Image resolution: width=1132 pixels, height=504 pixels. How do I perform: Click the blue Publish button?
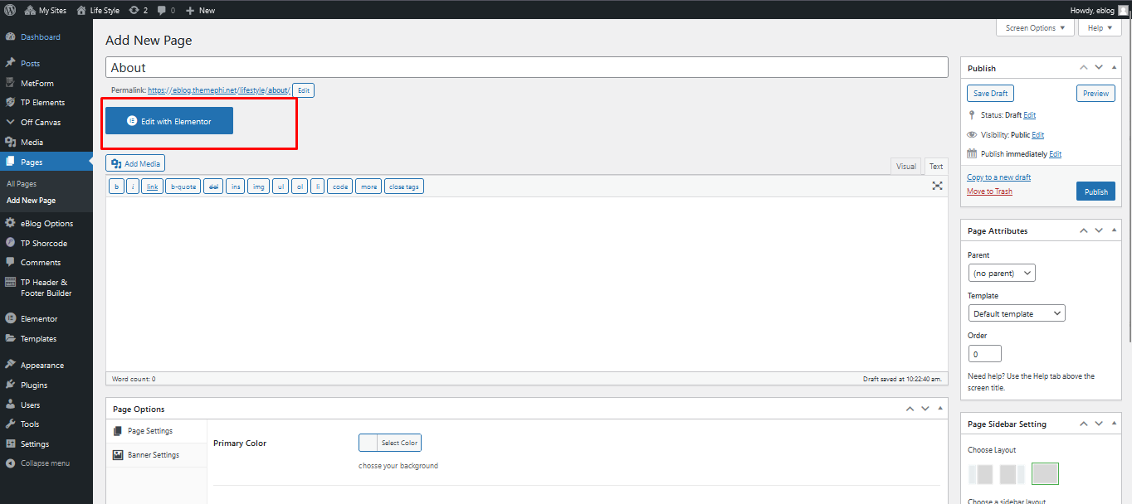(x=1095, y=191)
